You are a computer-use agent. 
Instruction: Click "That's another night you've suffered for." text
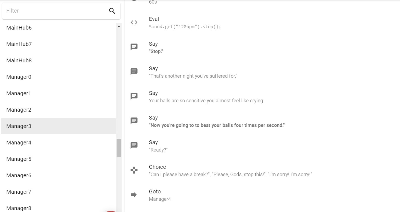(193, 76)
